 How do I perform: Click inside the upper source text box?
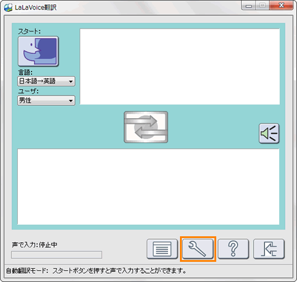pos(180,66)
